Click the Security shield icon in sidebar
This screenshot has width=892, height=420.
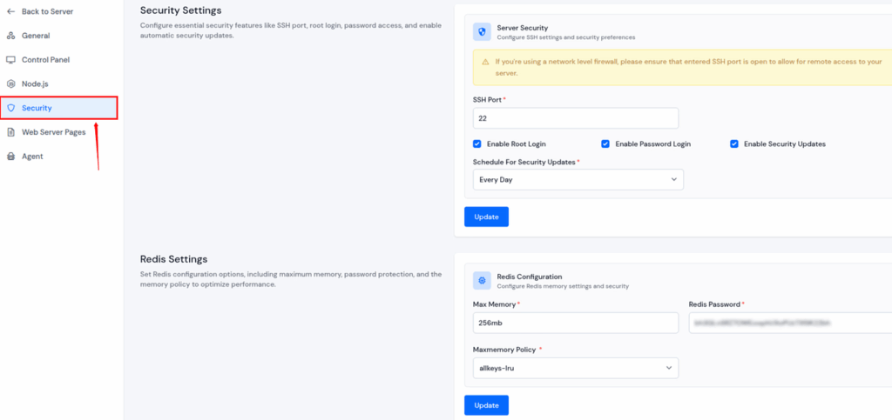pos(10,108)
